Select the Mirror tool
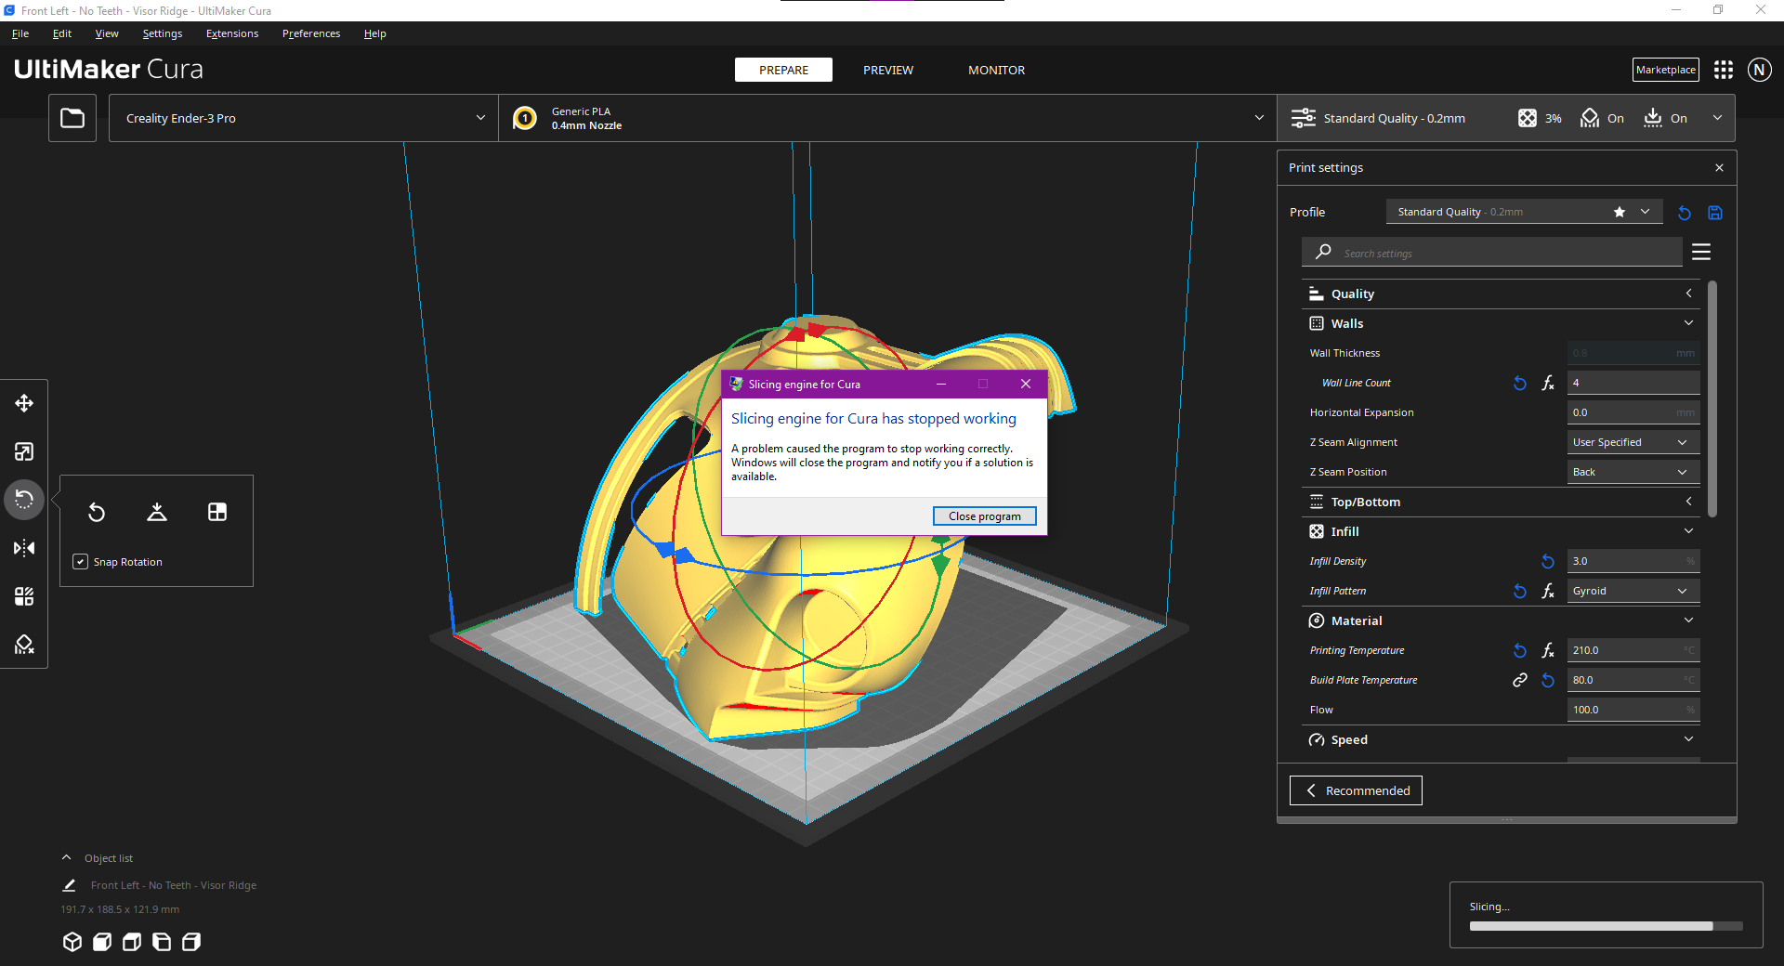 tap(24, 548)
